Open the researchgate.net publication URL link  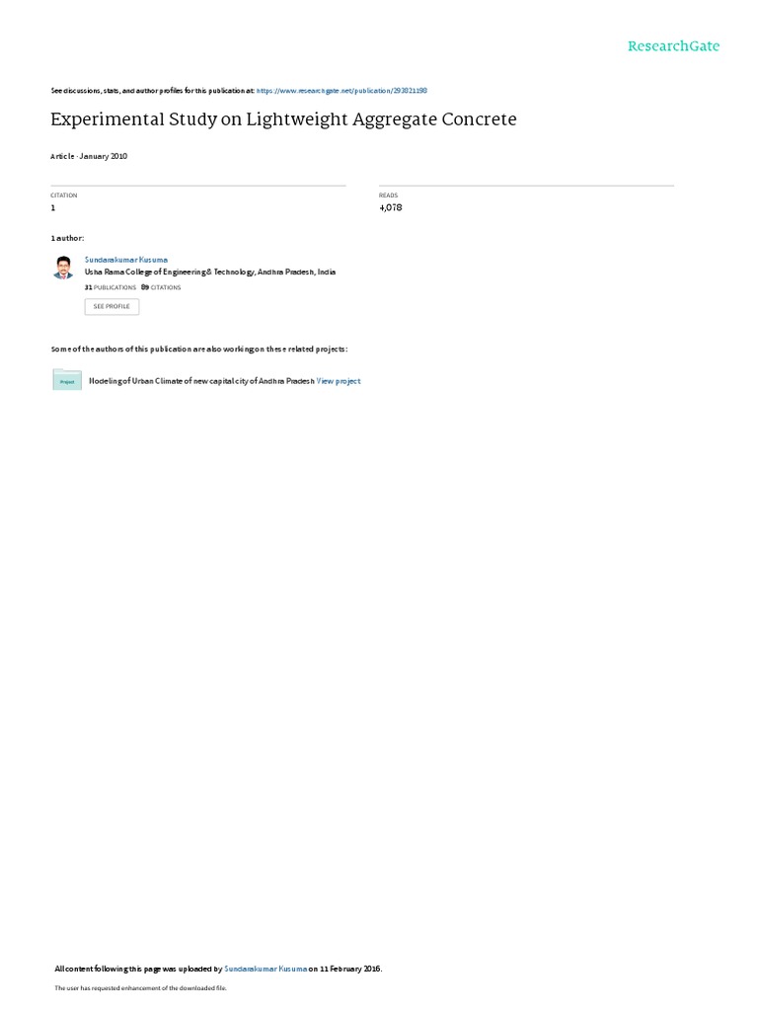click(341, 91)
